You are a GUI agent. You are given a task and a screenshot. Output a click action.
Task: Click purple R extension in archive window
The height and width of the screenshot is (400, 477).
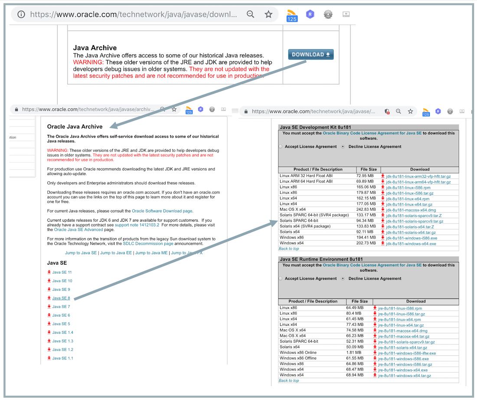coord(200,109)
